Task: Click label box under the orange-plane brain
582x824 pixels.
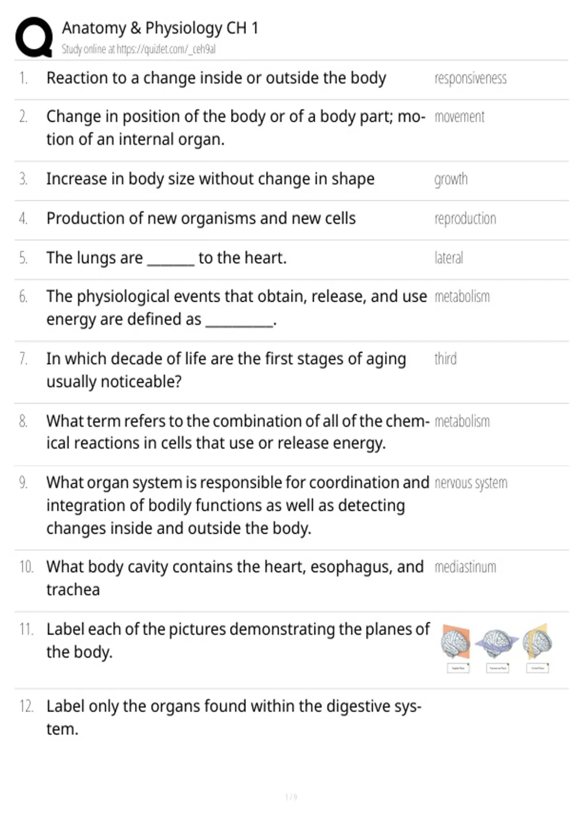Action: point(458,668)
